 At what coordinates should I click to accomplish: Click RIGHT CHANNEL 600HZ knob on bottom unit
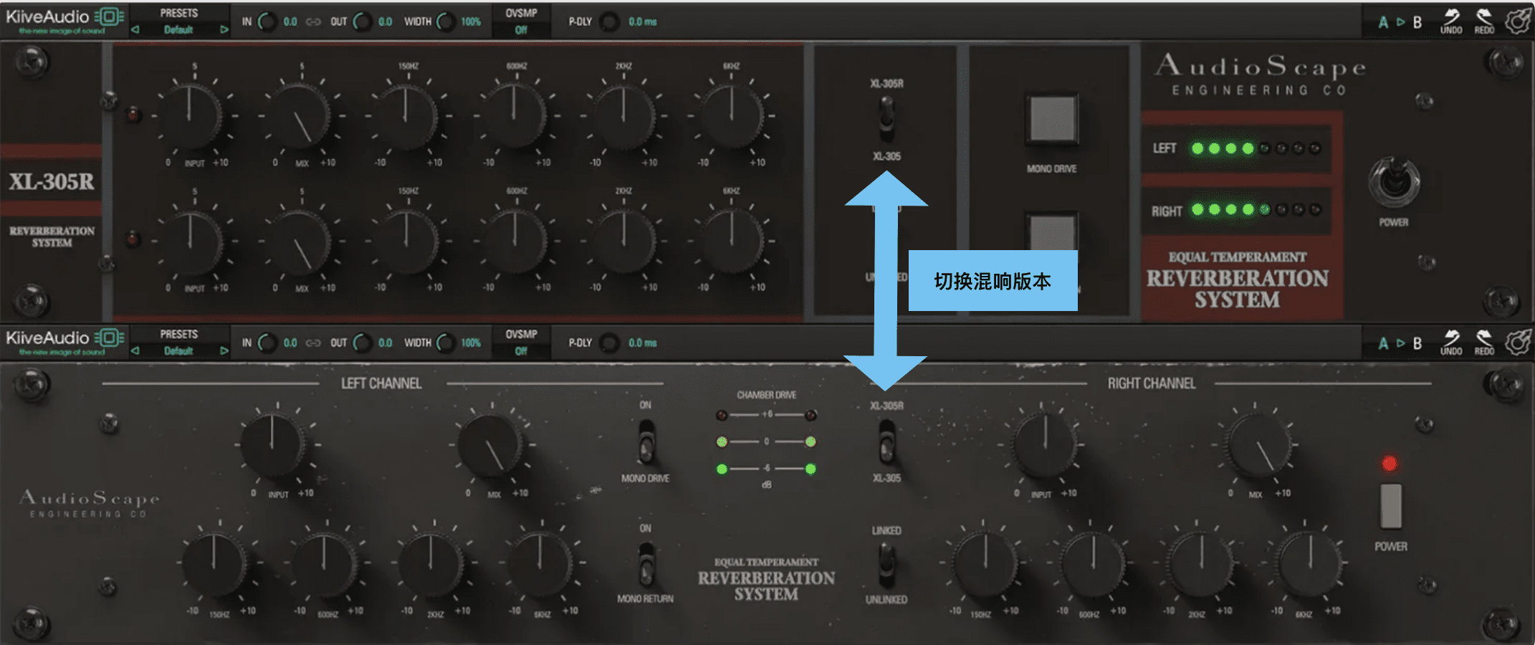[1093, 564]
